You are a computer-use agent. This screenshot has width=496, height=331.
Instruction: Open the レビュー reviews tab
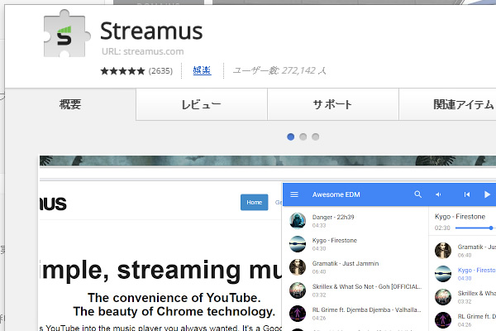click(x=202, y=104)
